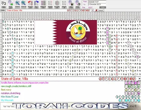Open the Codes combo box dropdown arrow
The height and width of the screenshot is (110, 141).
coord(92,10)
